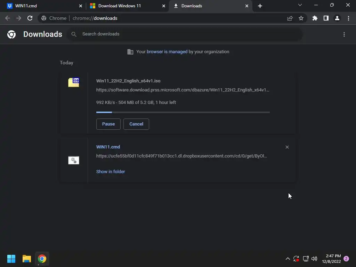This screenshot has height=267, width=356.
Task: Open a new tab with plus button
Action: [x=260, y=6]
